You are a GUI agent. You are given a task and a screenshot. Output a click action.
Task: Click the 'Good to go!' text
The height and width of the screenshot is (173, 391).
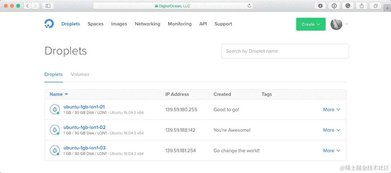coord(226,110)
